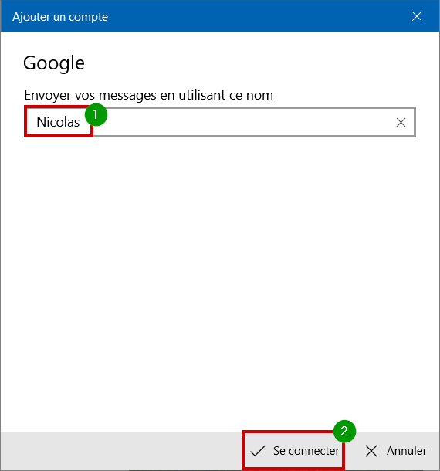Click the checkmark icon beside Se connecter
Screen dimensions: 440x471
[258, 451]
